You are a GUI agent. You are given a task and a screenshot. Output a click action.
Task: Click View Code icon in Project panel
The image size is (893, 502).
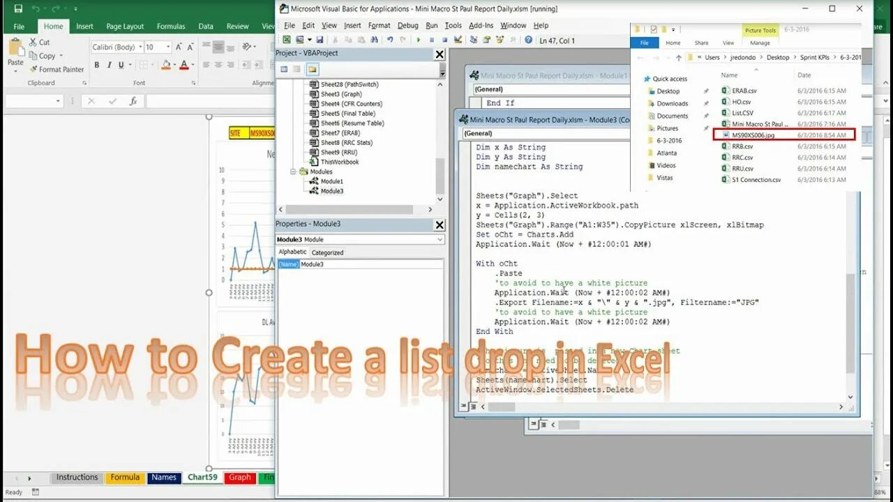click(x=285, y=69)
